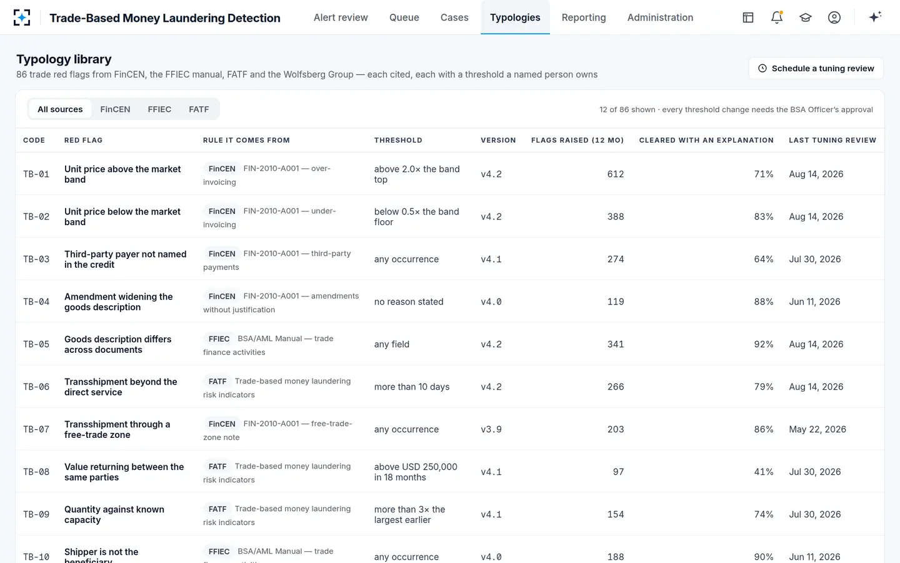
Task: Open the user account icon
Action: point(834,18)
